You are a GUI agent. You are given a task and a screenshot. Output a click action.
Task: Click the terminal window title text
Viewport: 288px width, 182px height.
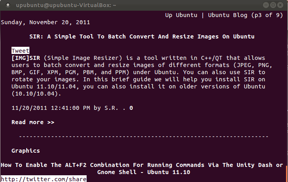(x=66, y=5)
